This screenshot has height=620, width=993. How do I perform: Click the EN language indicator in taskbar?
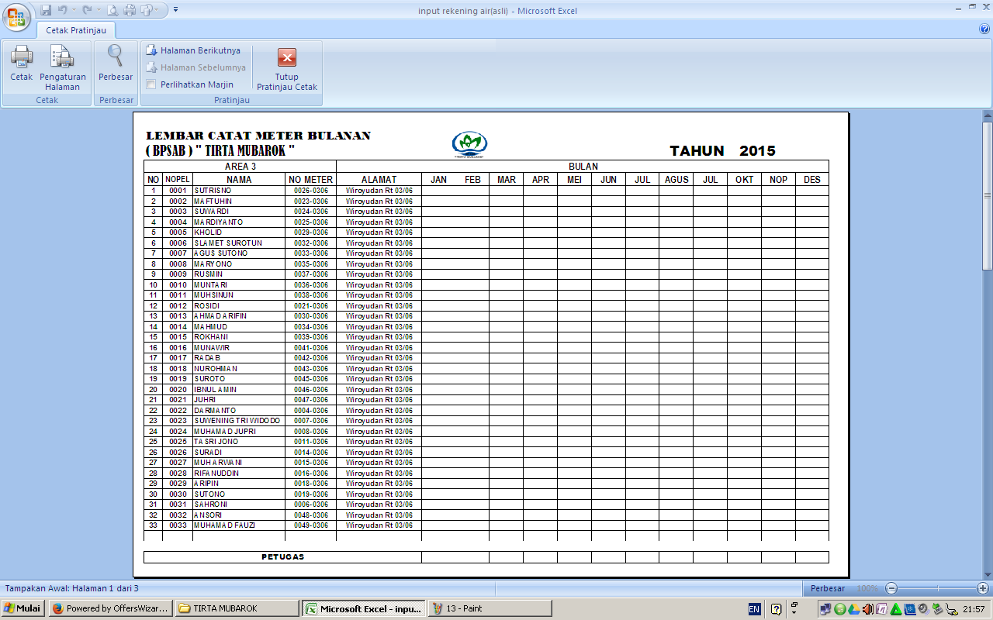pos(754,609)
